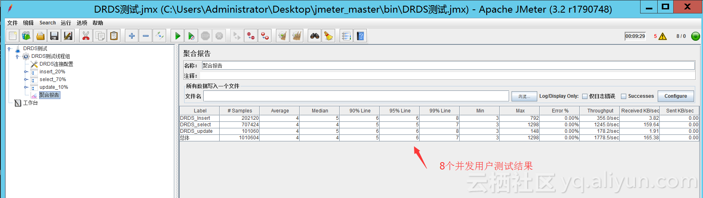This screenshot has width=703, height=198.
Task: Click the # Samples column header
Action: (x=240, y=111)
